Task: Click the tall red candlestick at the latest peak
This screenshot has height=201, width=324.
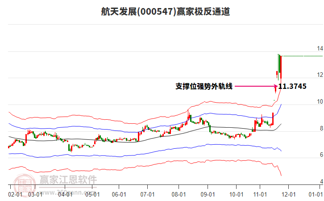Action: (x=281, y=67)
